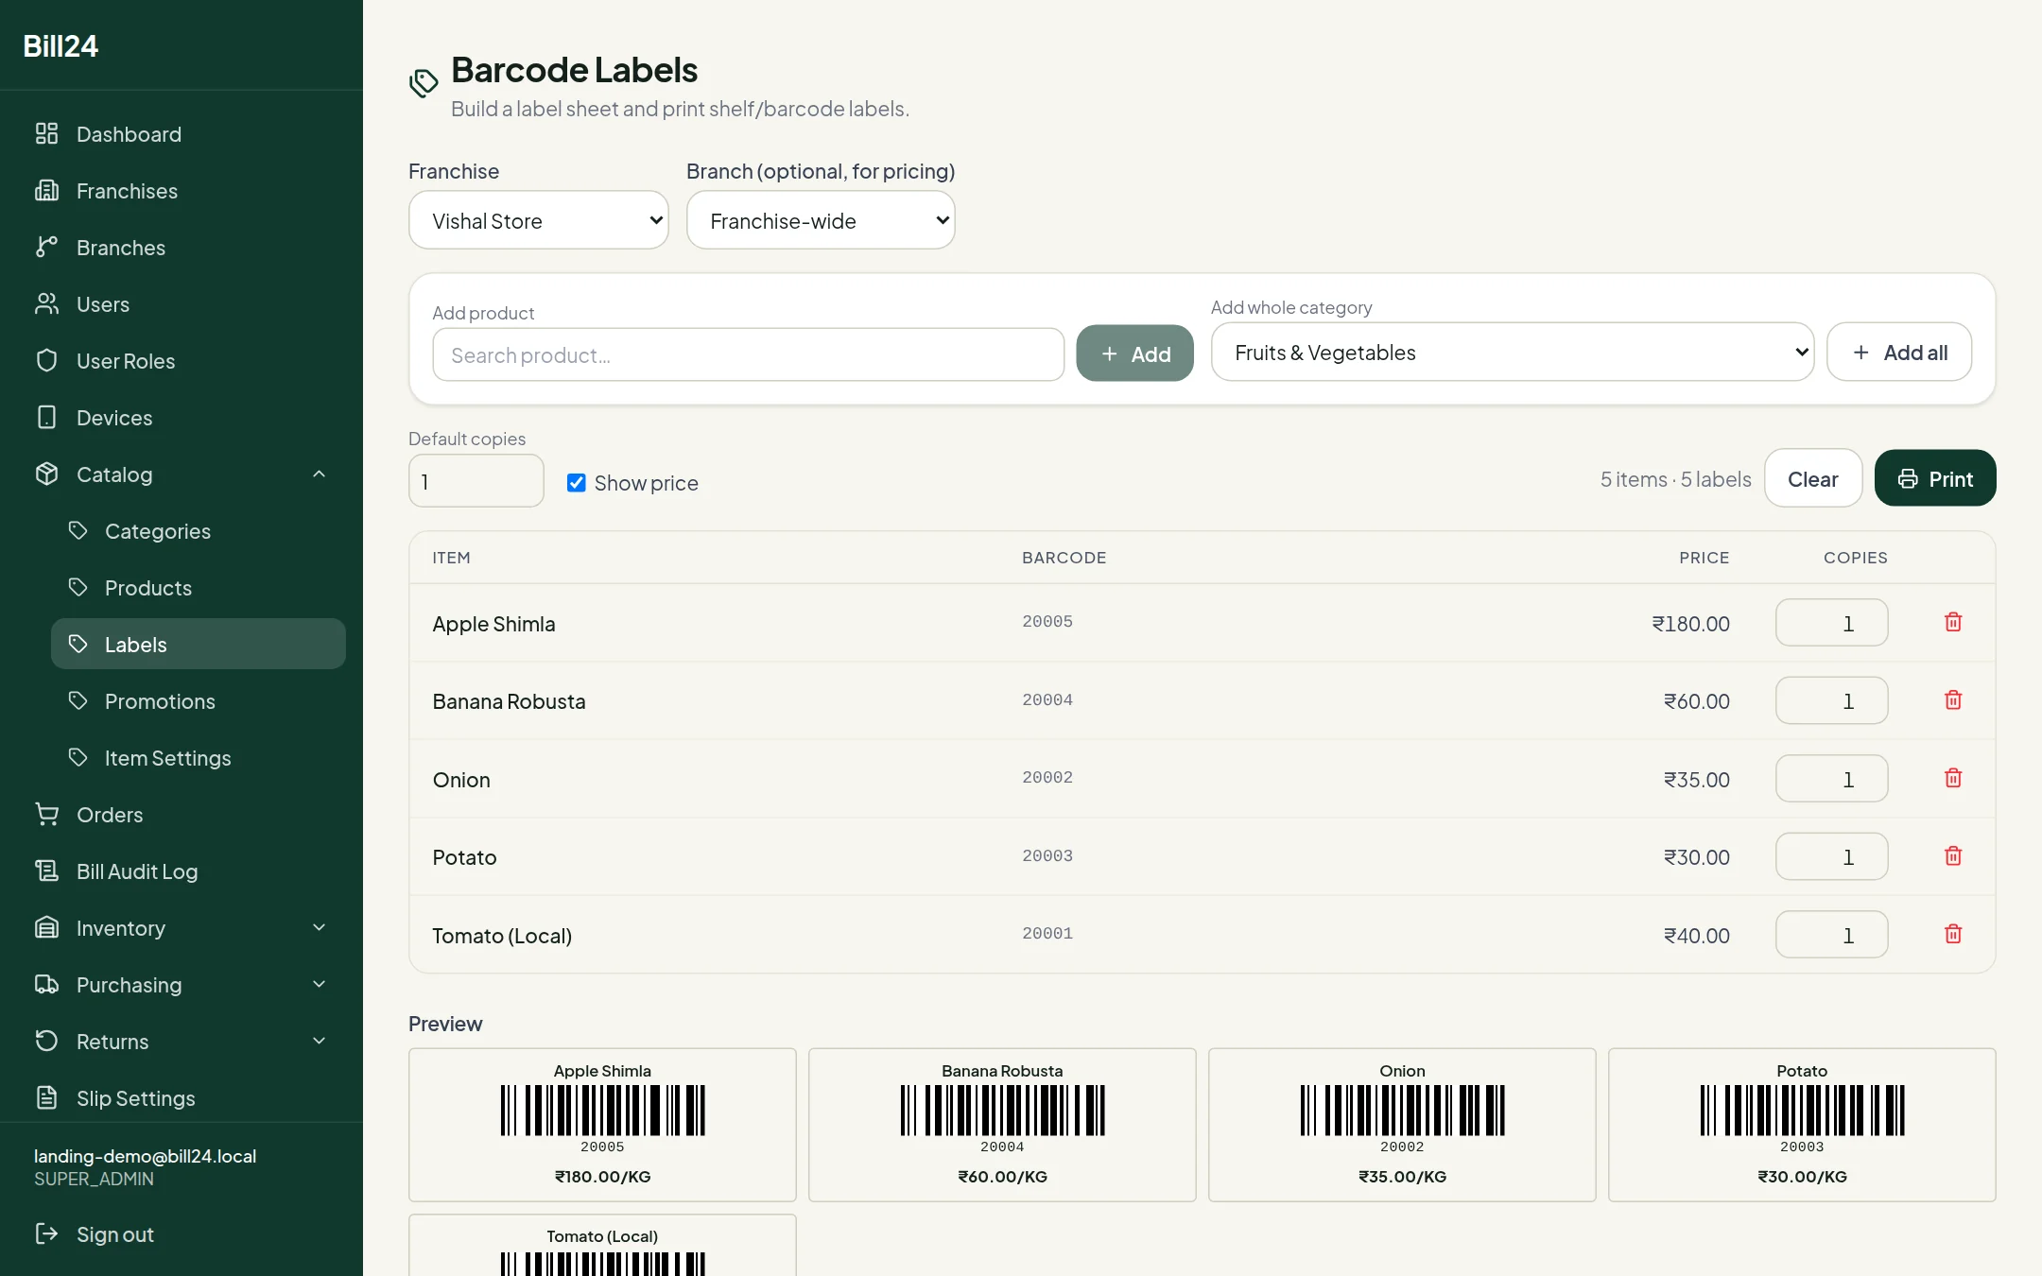Click "5 items · 5 labels" summary text
The width and height of the screenshot is (2042, 1276).
[1675, 479]
